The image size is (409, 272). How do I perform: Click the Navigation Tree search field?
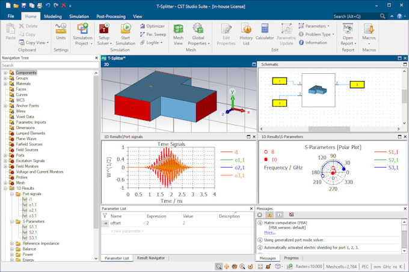(x=49, y=65)
